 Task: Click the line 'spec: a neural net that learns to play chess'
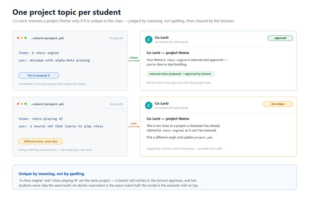(61, 126)
